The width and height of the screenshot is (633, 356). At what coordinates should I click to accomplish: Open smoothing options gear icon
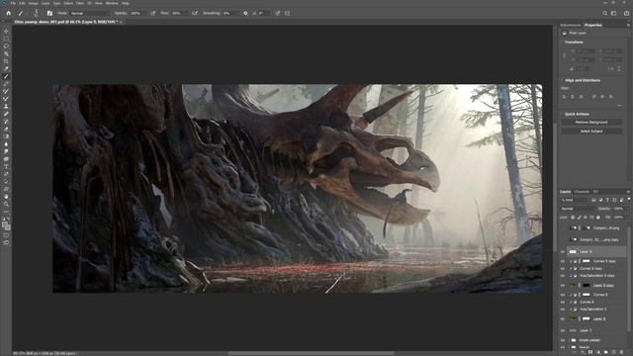click(x=245, y=13)
